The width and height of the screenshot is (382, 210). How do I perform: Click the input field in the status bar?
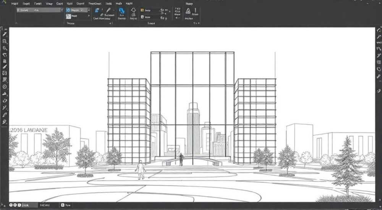click(x=29, y=205)
